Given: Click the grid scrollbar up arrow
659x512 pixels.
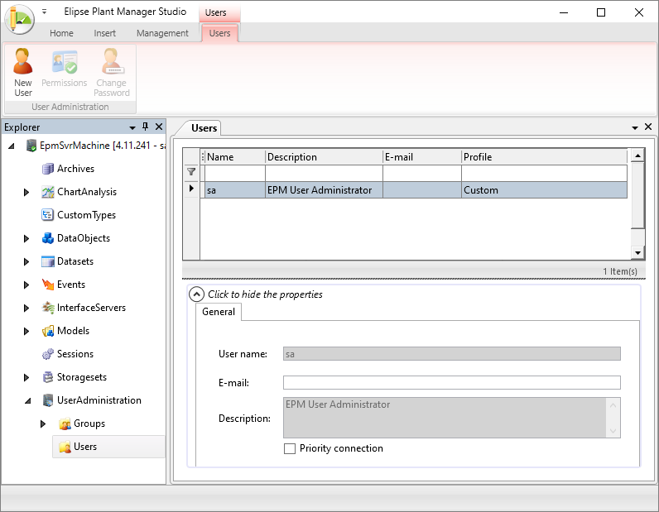Looking at the screenshot, I should tap(637, 156).
